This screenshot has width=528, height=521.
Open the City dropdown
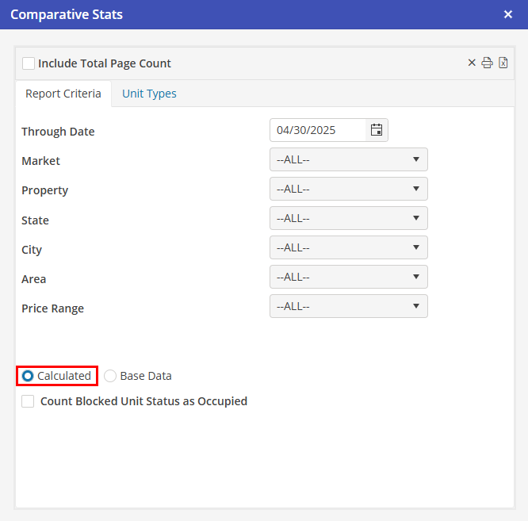(348, 247)
